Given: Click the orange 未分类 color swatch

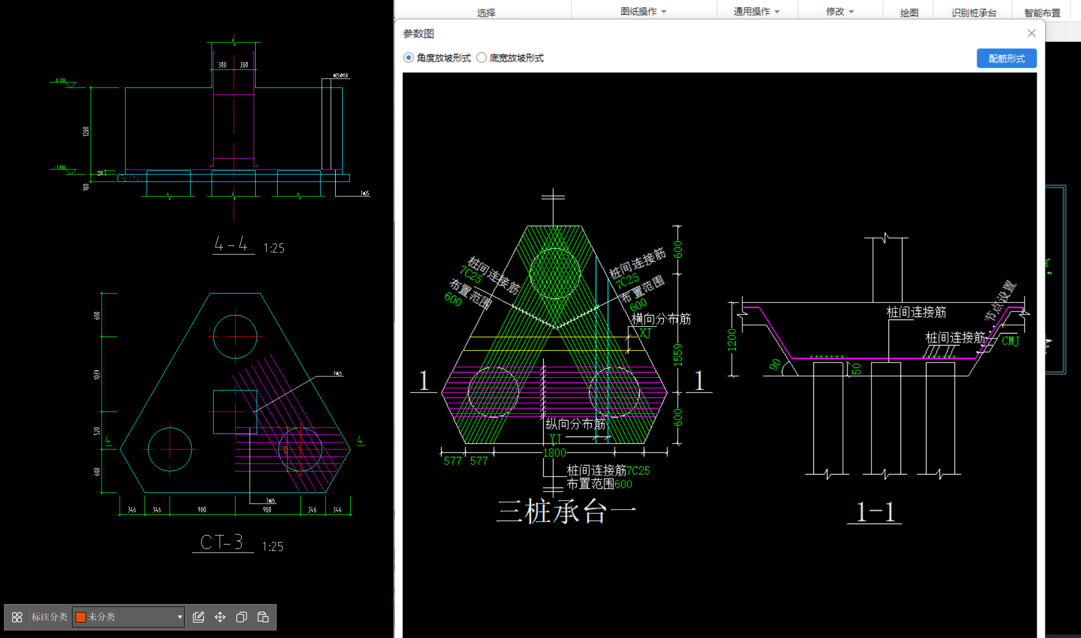Looking at the screenshot, I should click(x=81, y=617).
